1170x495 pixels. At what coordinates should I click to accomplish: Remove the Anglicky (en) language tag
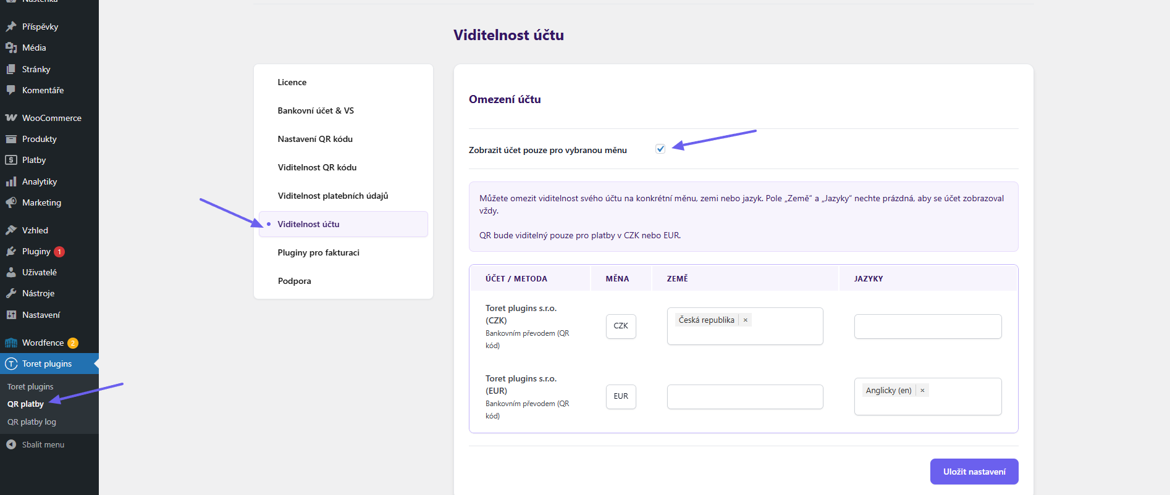pos(922,391)
